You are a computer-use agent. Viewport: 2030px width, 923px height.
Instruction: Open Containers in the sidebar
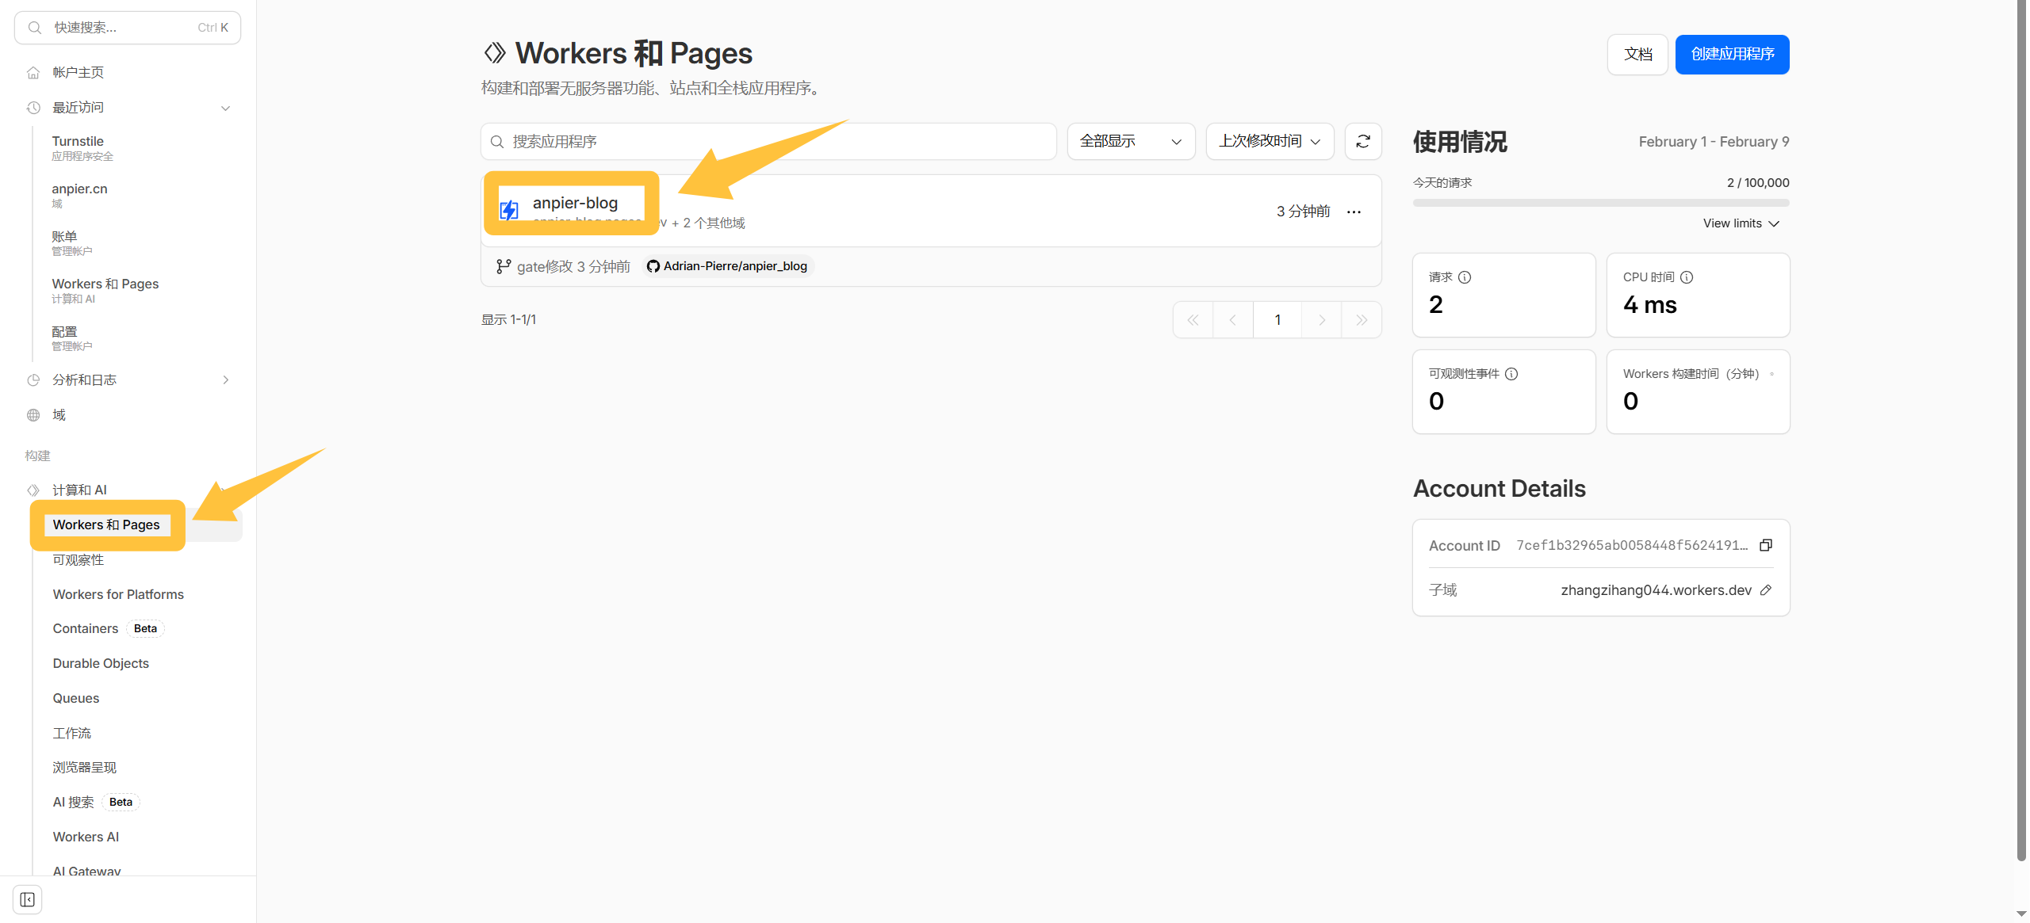(x=86, y=629)
